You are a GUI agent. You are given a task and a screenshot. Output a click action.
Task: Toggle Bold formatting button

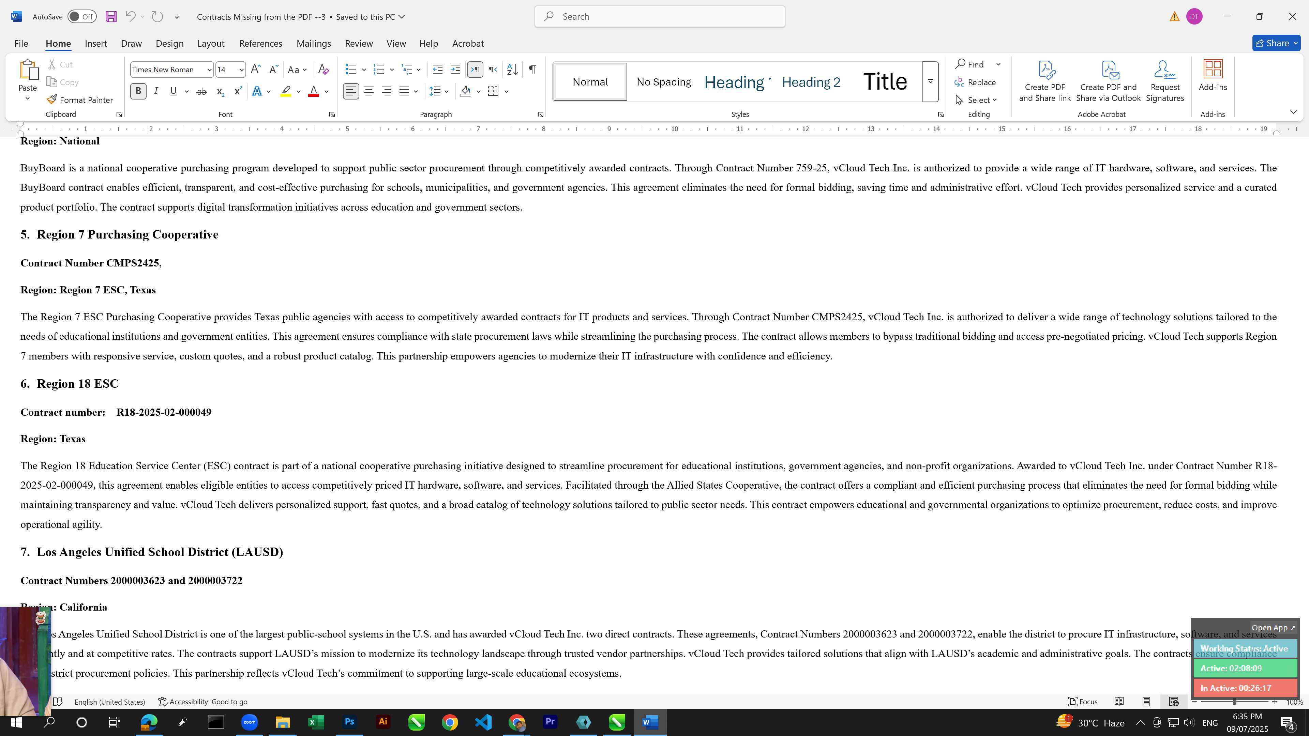[138, 91]
